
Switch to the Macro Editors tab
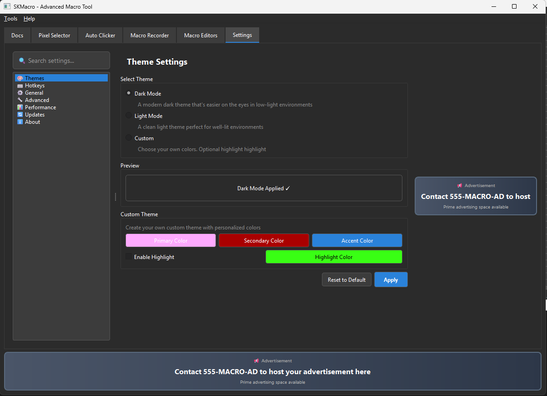(201, 35)
